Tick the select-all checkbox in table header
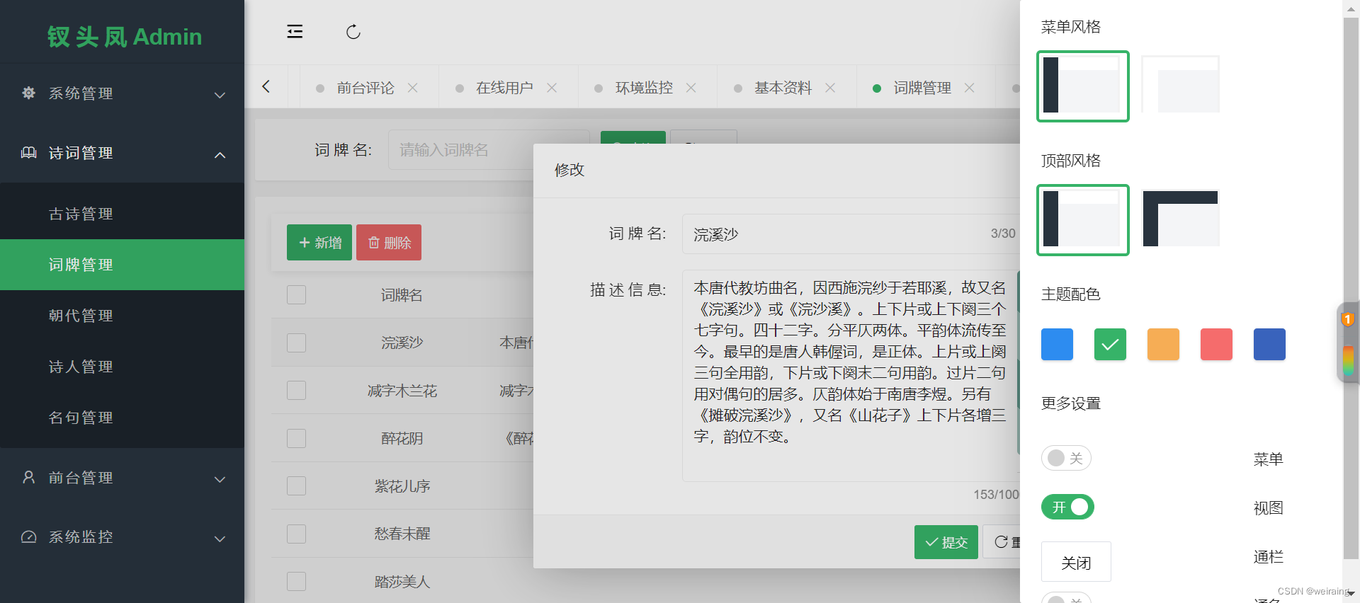Viewport: 1360px width, 603px height. tap(296, 294)
